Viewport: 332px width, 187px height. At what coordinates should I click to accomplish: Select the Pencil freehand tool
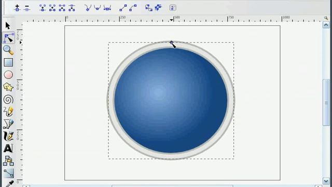[x=8, y=112]
